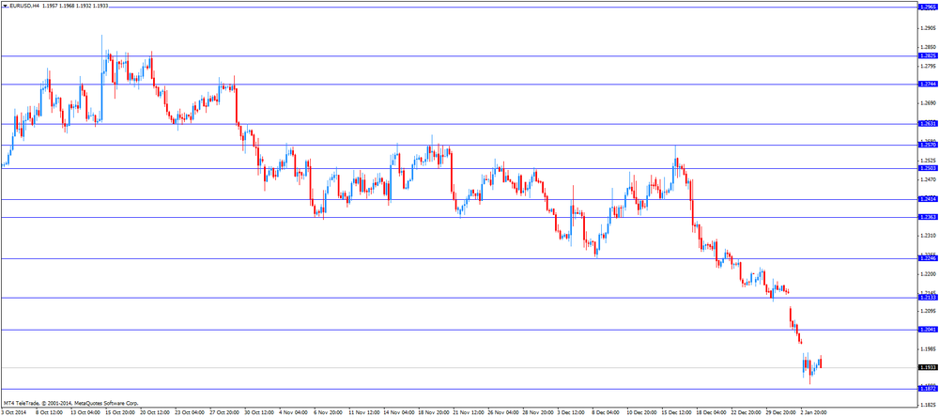Click the 3 Oct 2014 time label
The height and width of the screenshot is (417, 939).
[14, 413]
